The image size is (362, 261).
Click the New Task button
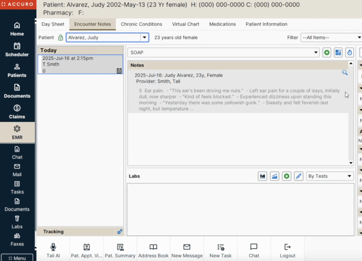coord(221,250)
